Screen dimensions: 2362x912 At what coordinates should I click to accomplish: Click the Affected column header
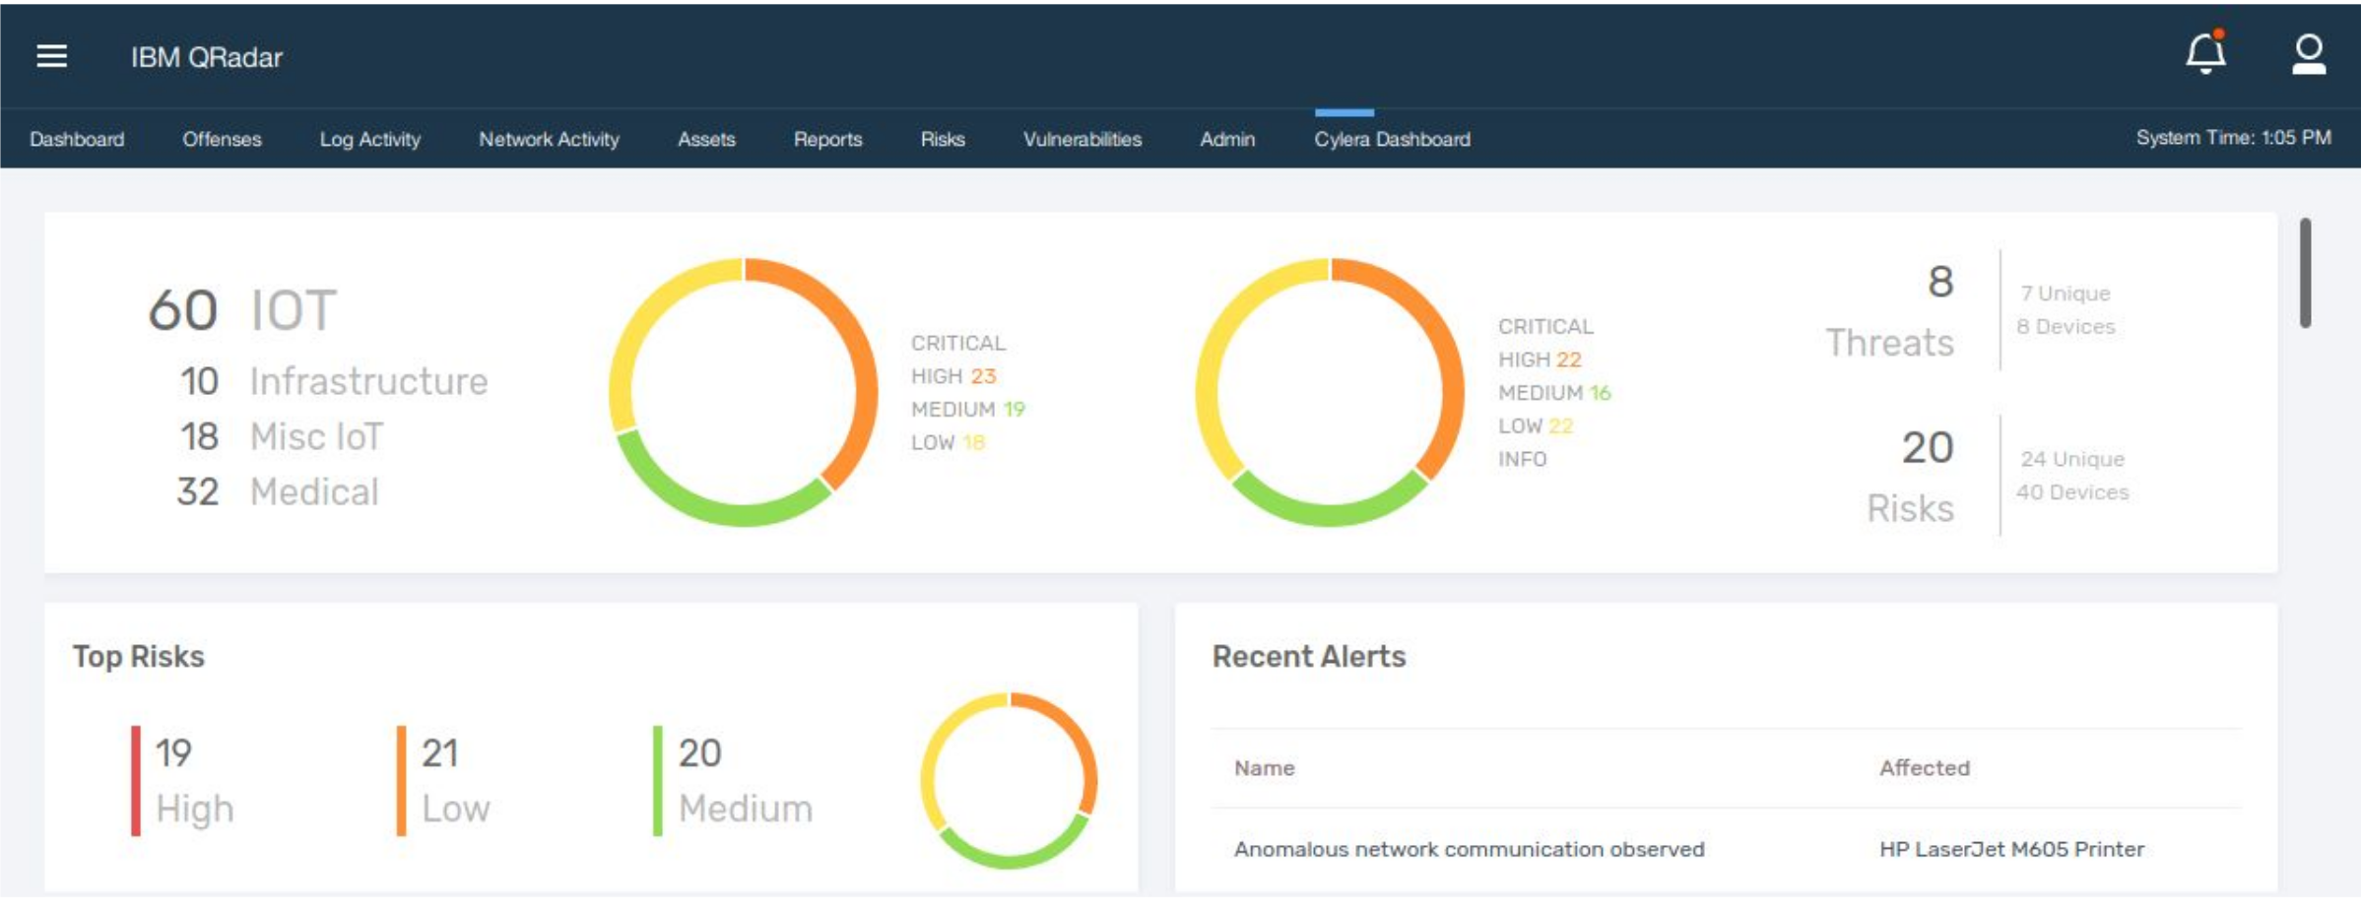click(x=1924, y=768)
